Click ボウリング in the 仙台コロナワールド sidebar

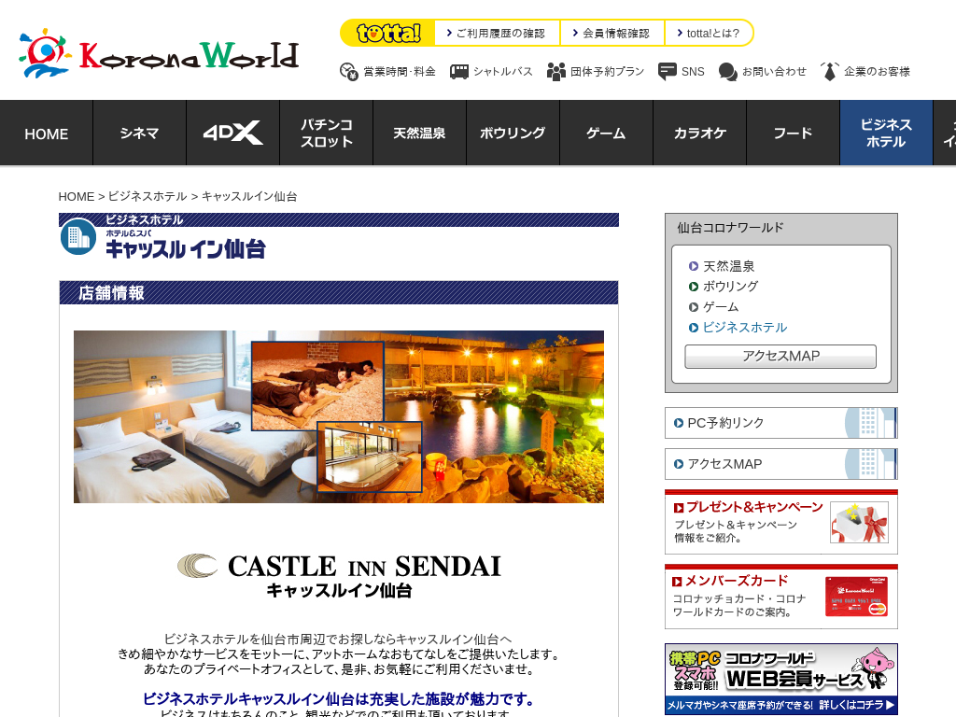click(730, 287)
